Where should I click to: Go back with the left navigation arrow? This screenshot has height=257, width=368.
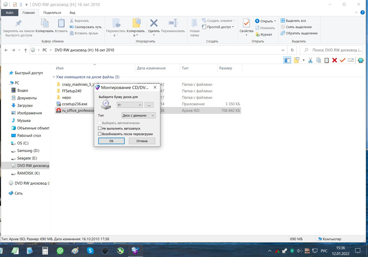6,50
